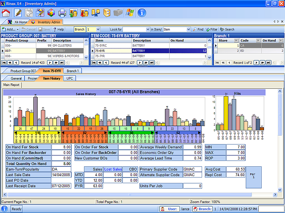Open the Branch number dropdown

[x=98, y=29]
